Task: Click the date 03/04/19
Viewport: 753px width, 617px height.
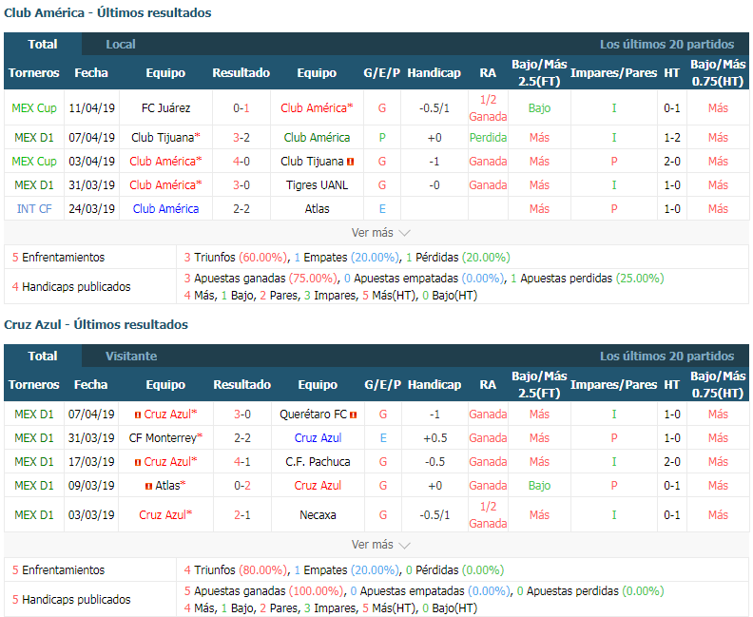Action: [91, 162]
